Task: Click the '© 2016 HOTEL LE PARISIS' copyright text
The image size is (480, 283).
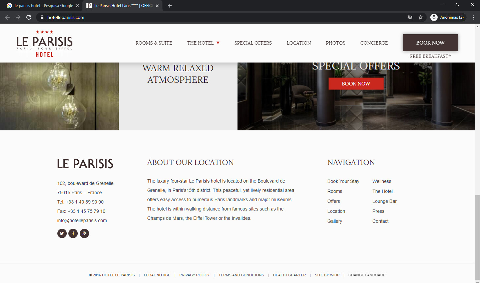Action: click(x=112, y=275)
